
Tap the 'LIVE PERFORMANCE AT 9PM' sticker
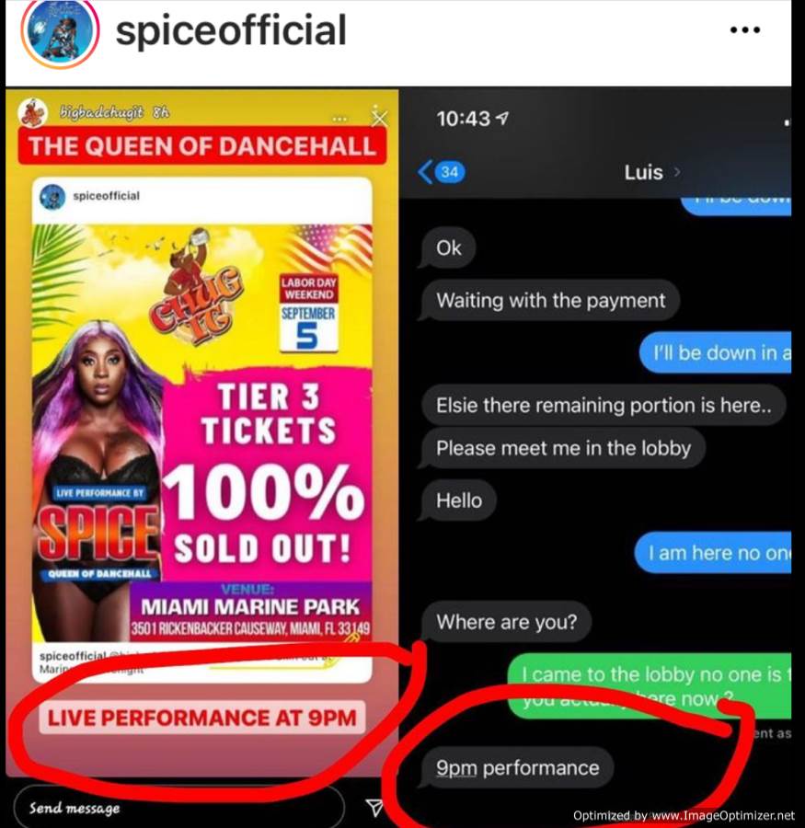tap(201, 718)
